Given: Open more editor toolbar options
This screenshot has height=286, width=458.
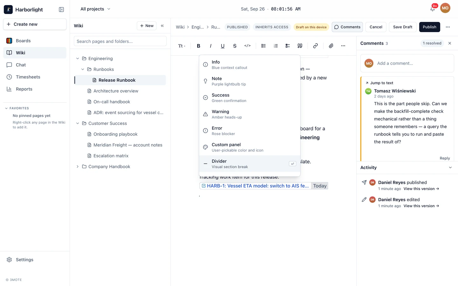Looking at the screenshot, I should coord(343,46).
